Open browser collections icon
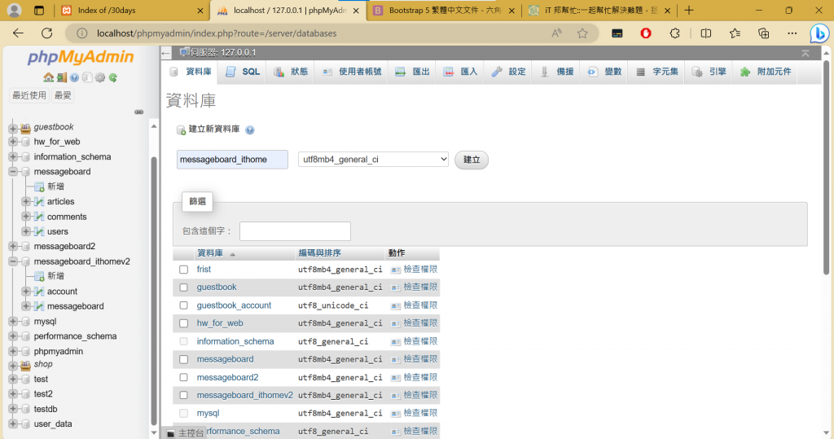This screenshot has width=834, height=439. (763, 33)
